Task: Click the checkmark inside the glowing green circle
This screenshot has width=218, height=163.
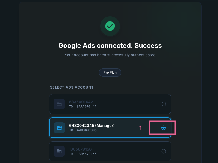Action: 110,26
